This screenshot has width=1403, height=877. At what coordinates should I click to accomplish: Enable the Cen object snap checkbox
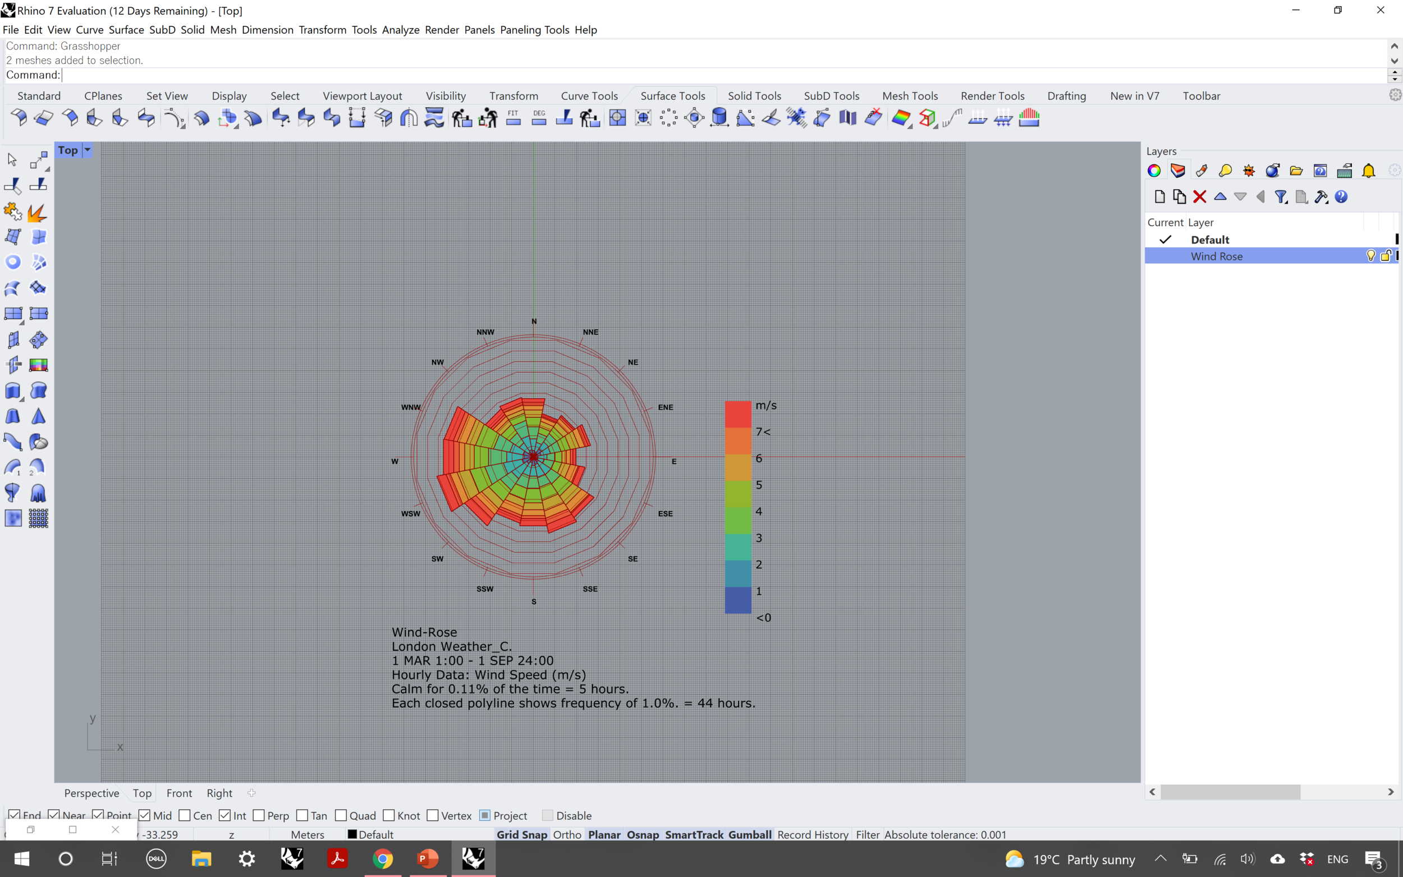(185, 815)
